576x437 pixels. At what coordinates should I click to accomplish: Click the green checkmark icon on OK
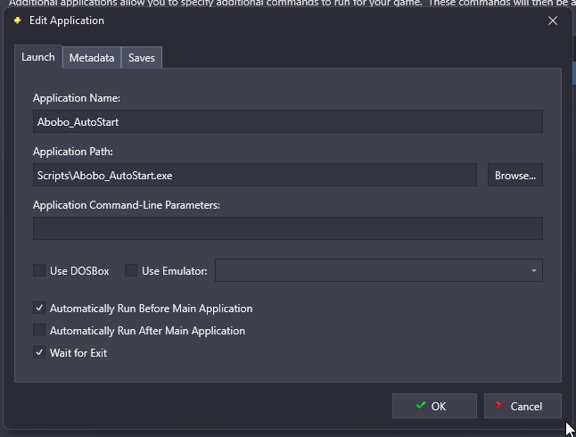pos(420,406)
